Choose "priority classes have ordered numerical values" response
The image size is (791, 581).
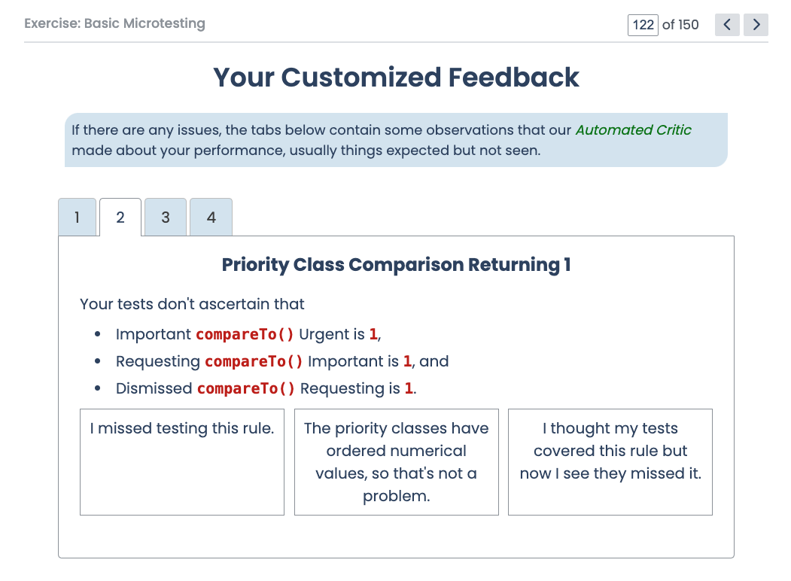click(x=397, y=462)
